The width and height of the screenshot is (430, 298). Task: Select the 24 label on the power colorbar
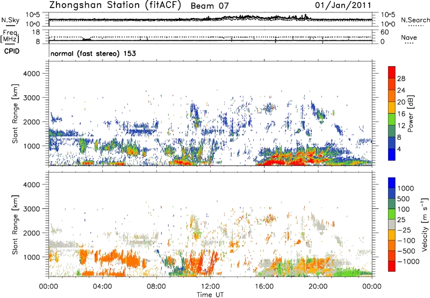coord(401,90)
